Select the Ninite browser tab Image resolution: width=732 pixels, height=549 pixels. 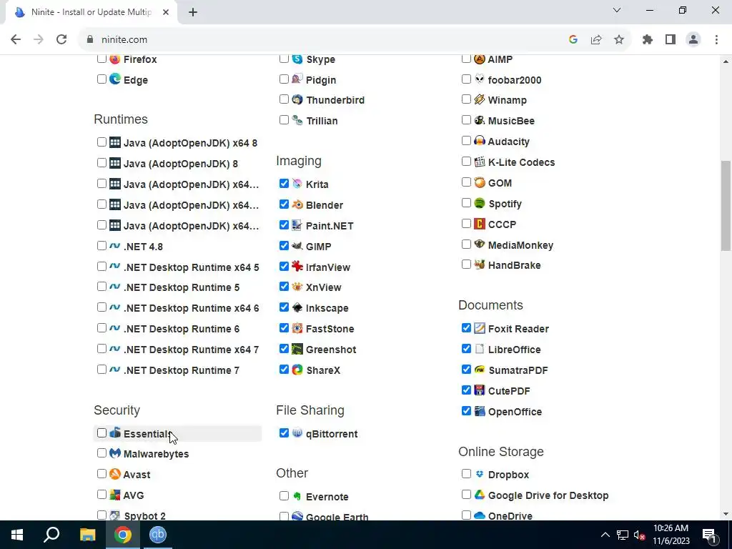click(91, 12)
